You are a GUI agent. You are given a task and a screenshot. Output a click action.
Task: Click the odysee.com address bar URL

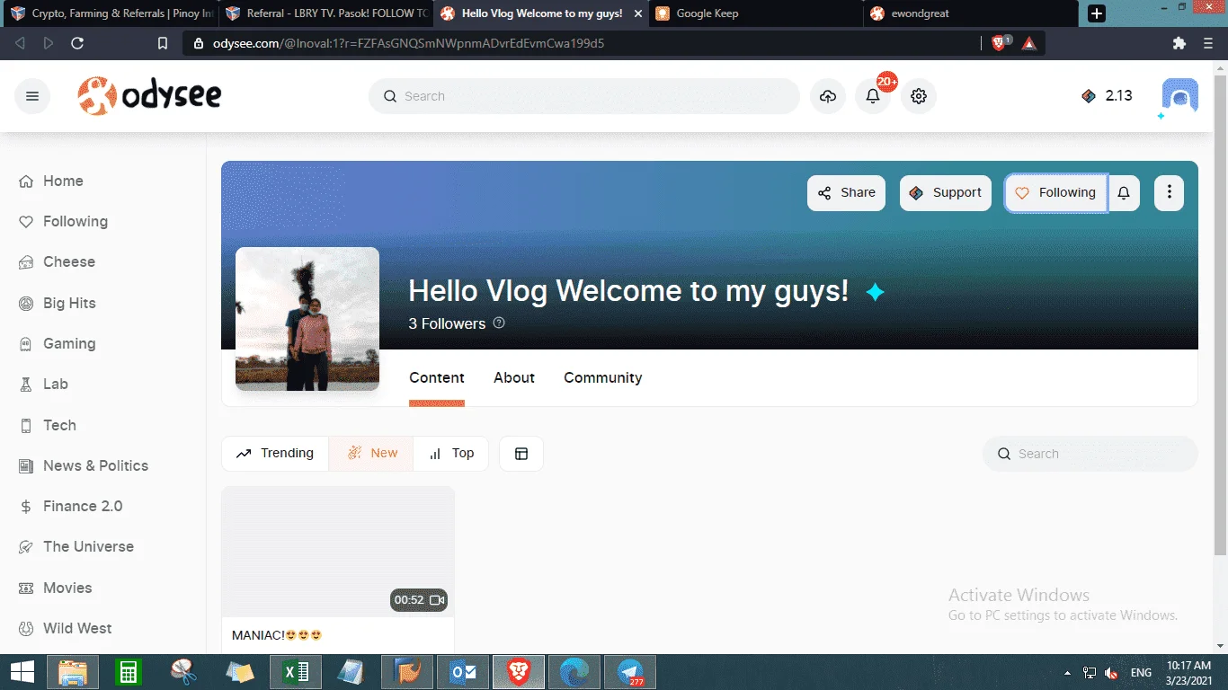pyautogui.click(x=408, y=43)
